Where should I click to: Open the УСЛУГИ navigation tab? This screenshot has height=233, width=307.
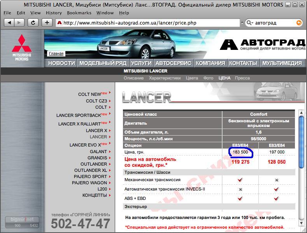tap(141, 63)
